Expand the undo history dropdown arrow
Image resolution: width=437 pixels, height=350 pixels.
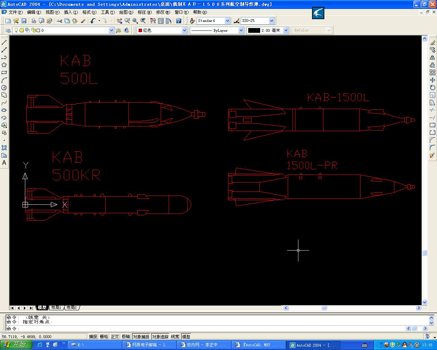pyautogui.click(x=99, y=21)
